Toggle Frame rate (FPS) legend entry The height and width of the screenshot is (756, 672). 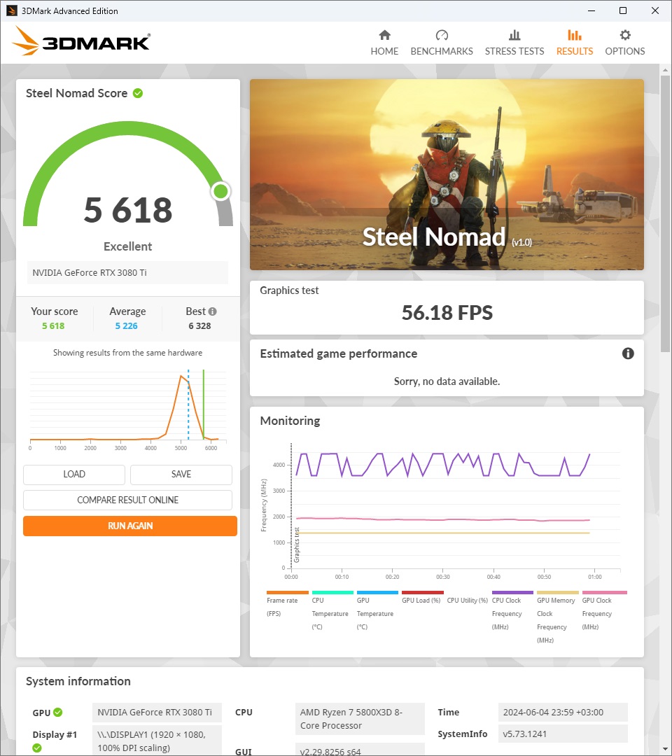[287, 603]
